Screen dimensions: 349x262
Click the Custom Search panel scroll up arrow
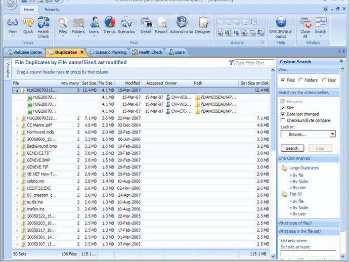click(343, 69)
